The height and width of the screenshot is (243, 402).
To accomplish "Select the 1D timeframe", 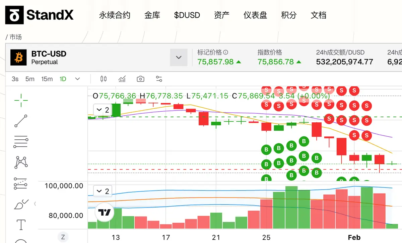I will 63,79.
